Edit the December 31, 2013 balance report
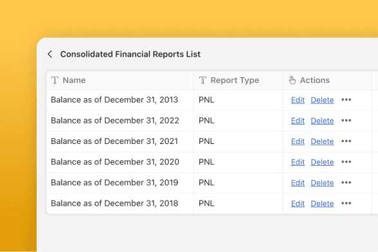 [298, 100]
